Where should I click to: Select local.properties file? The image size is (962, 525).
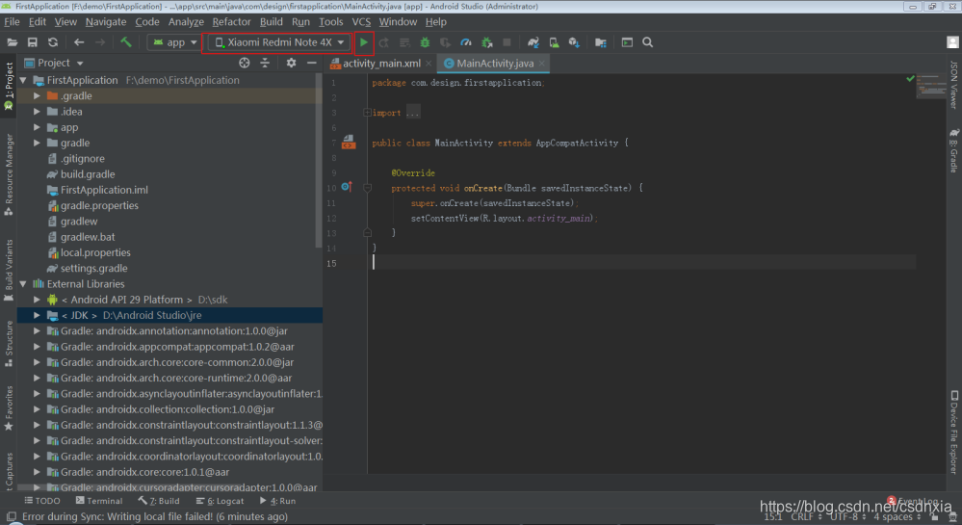[95, 252]
